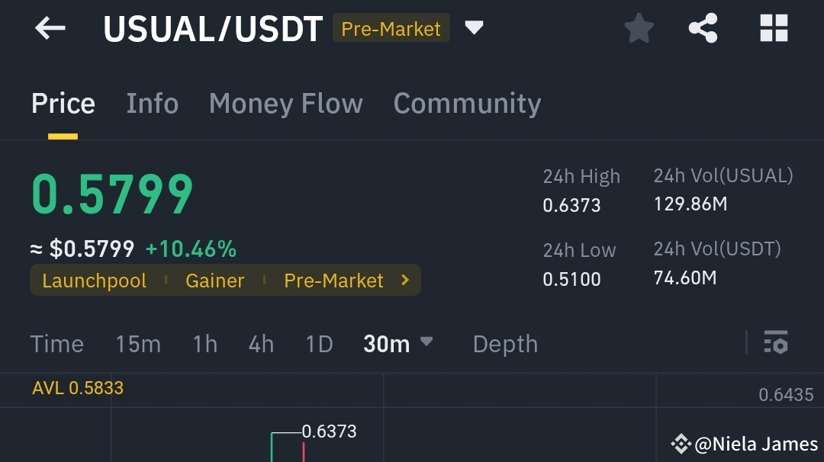Switch to the Info tab
Image resolution: width=824 pixels, height=462 pixels.
pyautogui.click(x=153, y=104)
